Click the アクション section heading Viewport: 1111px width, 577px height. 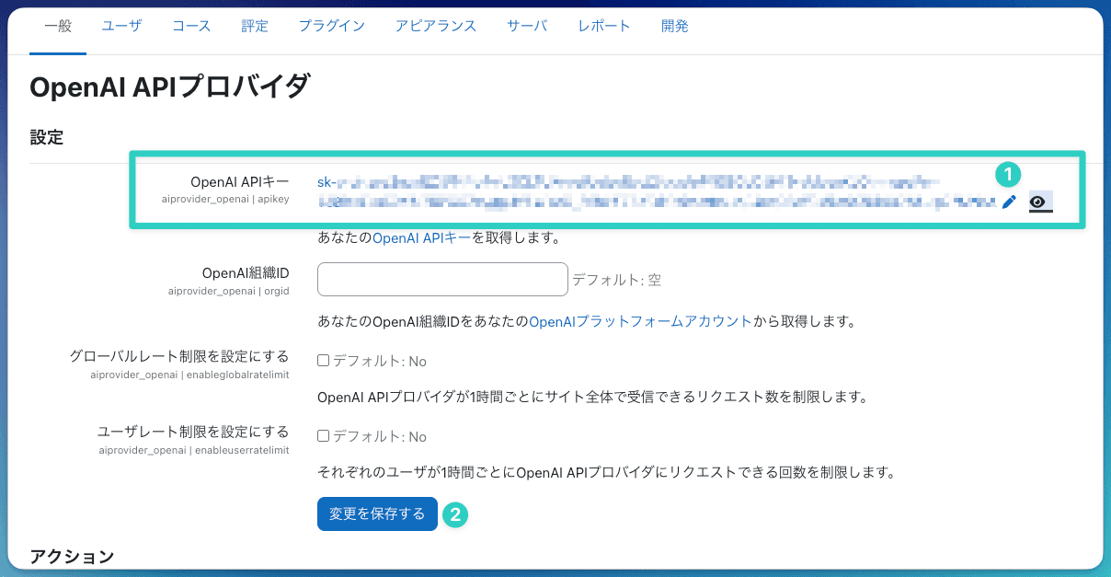[72, 557]
